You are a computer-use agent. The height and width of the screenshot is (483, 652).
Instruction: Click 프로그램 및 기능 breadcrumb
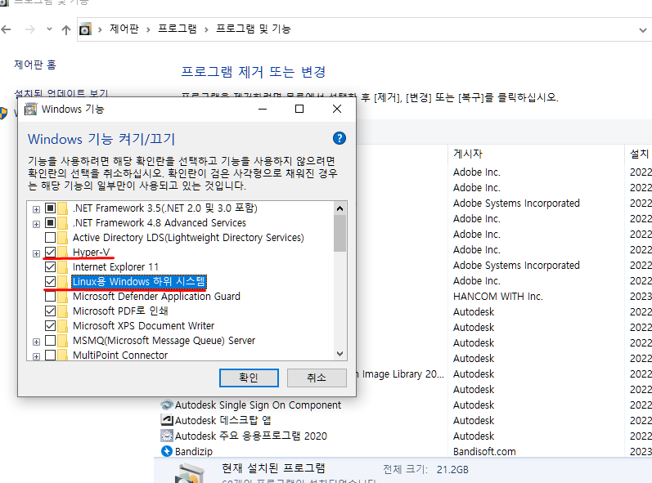point(254,29)
